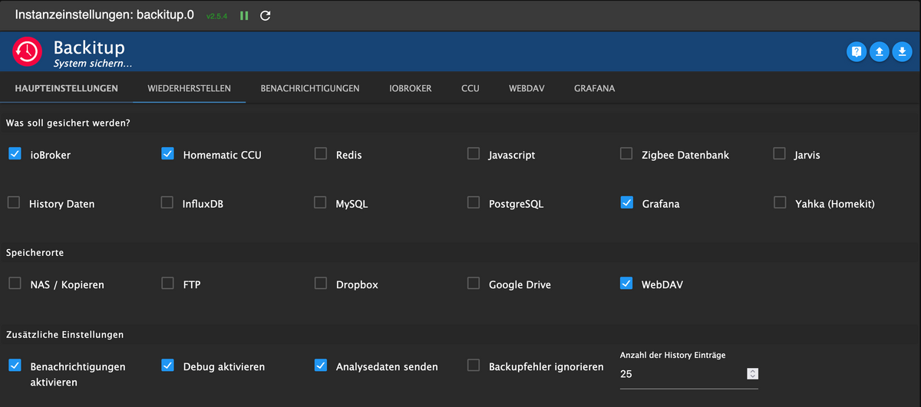921x407 pixels.
Task: Turn off Debug aktivieren checkbox
Action: (x=167, y=366)
